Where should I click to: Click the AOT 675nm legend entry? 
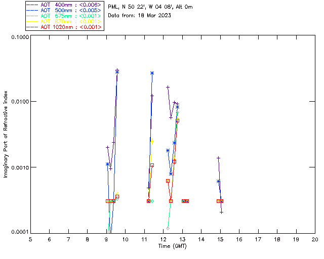[x=64, y=16]
